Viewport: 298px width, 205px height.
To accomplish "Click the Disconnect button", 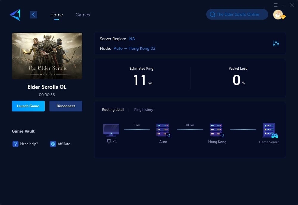I will (x=66, y=106).
